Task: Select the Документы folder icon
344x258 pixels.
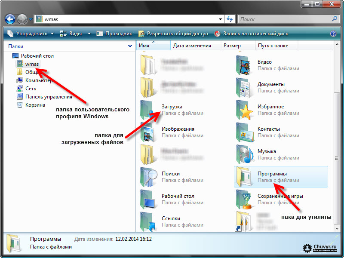Action: click(244, 88)
